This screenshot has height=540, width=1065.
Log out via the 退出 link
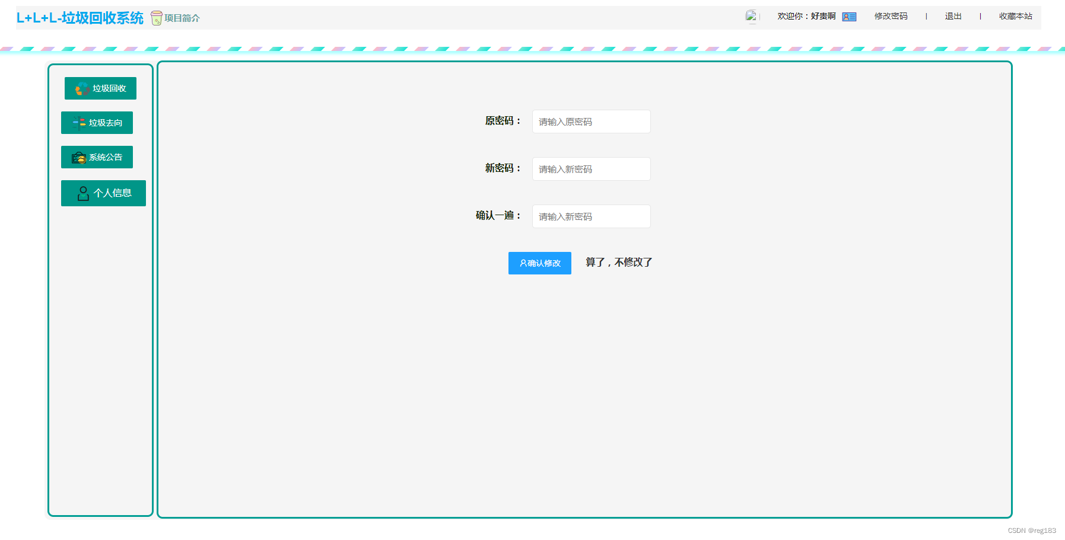pos(953,16)
